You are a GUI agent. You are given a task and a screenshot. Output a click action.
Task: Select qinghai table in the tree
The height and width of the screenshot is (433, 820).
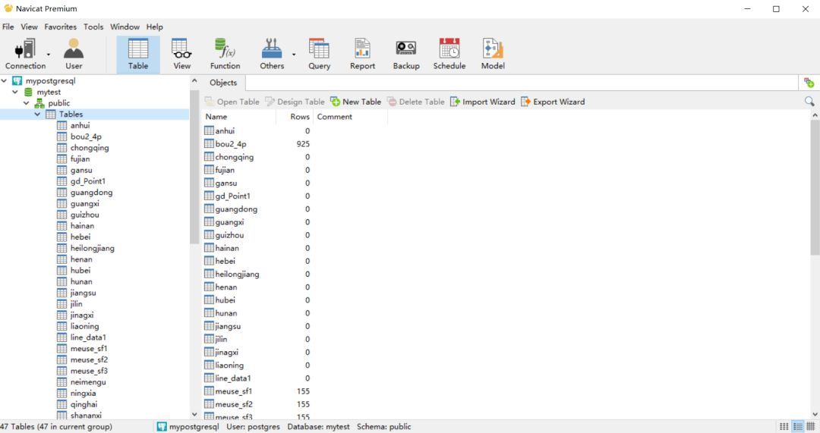coord(84,404)
